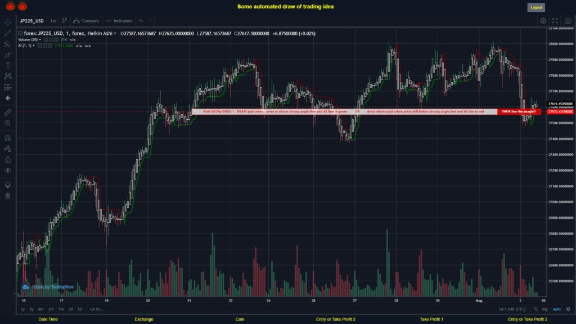
Task: Click the red THEN See the magic label
Action: pos(519,112)
